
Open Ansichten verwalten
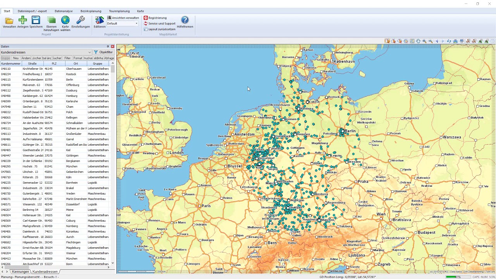click(123, 18)
